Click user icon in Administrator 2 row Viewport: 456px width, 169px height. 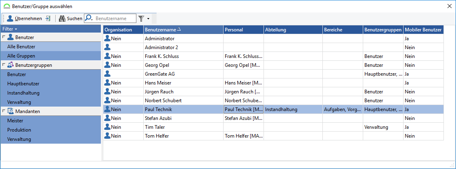coord(107,47)
